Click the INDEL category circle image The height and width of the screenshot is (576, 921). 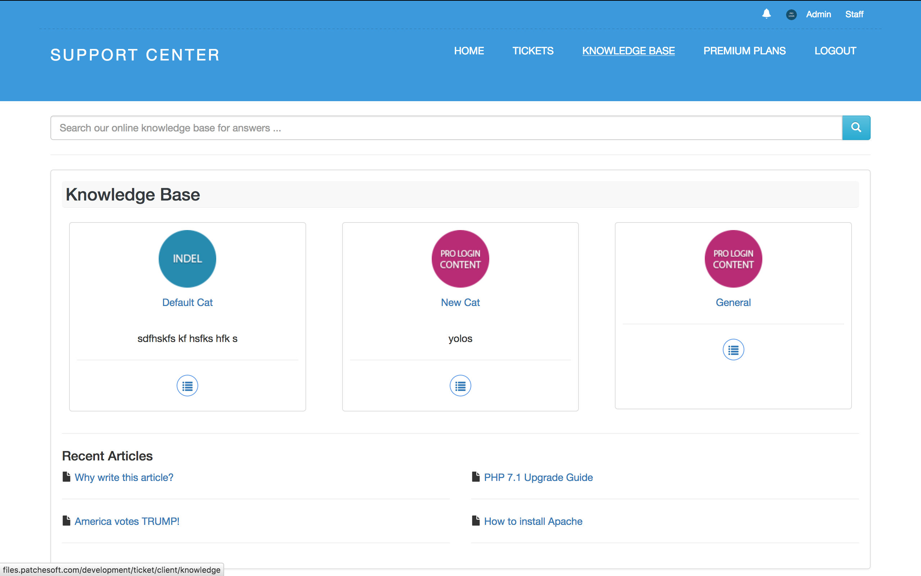point(187,259)
